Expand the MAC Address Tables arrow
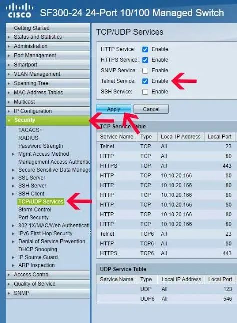Image resolution: width=237 pixels, height=323 pixels. pos(9,93)
